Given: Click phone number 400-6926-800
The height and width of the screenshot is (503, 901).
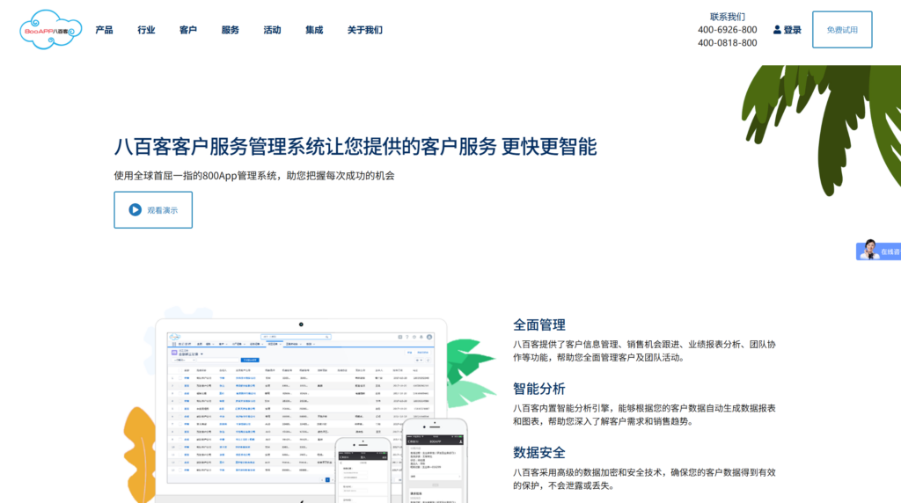Looking at the screenshot, I should [727, 30].
